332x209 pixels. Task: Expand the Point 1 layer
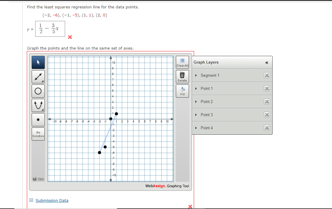[196, 88]
